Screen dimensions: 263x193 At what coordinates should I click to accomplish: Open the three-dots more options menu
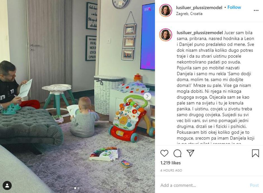(x=256, y=10)
